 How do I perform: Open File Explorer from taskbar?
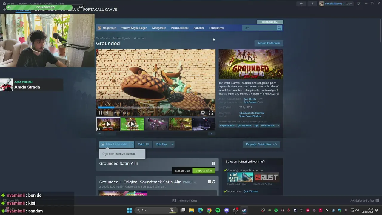click(x=192, y=210)
